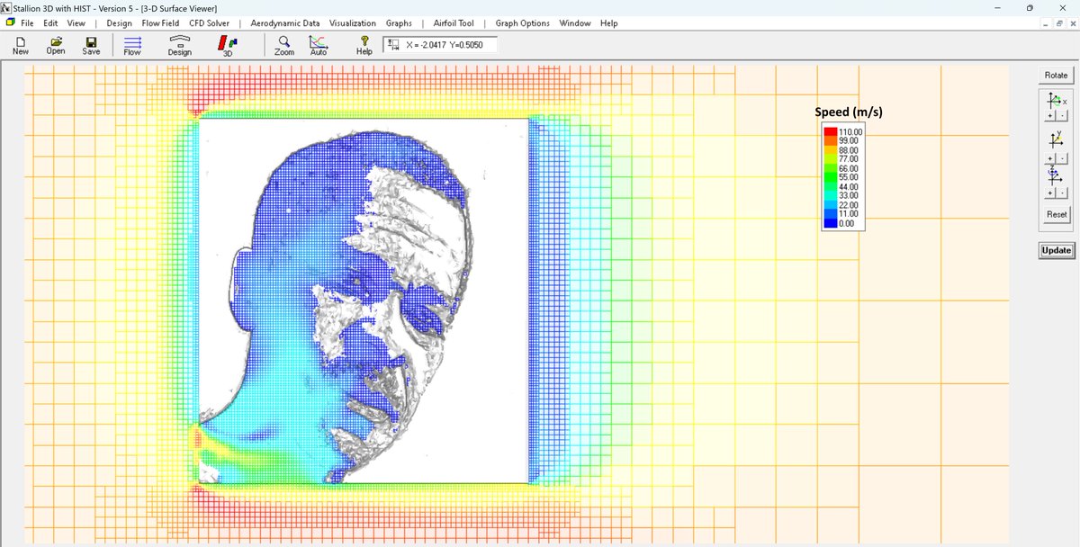
Task: Open the Visualization menu
Action: (x=352, y=22)
